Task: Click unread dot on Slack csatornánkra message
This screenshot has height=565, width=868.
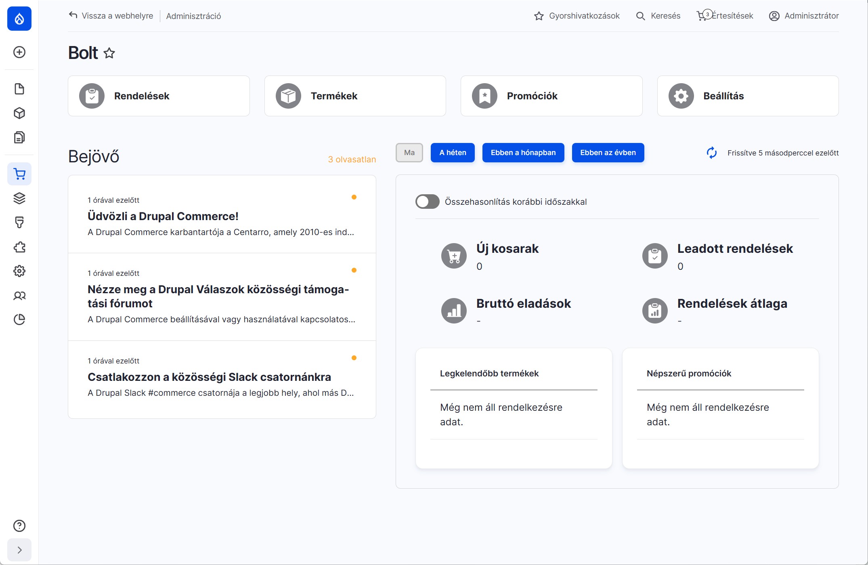Action: 354,358
